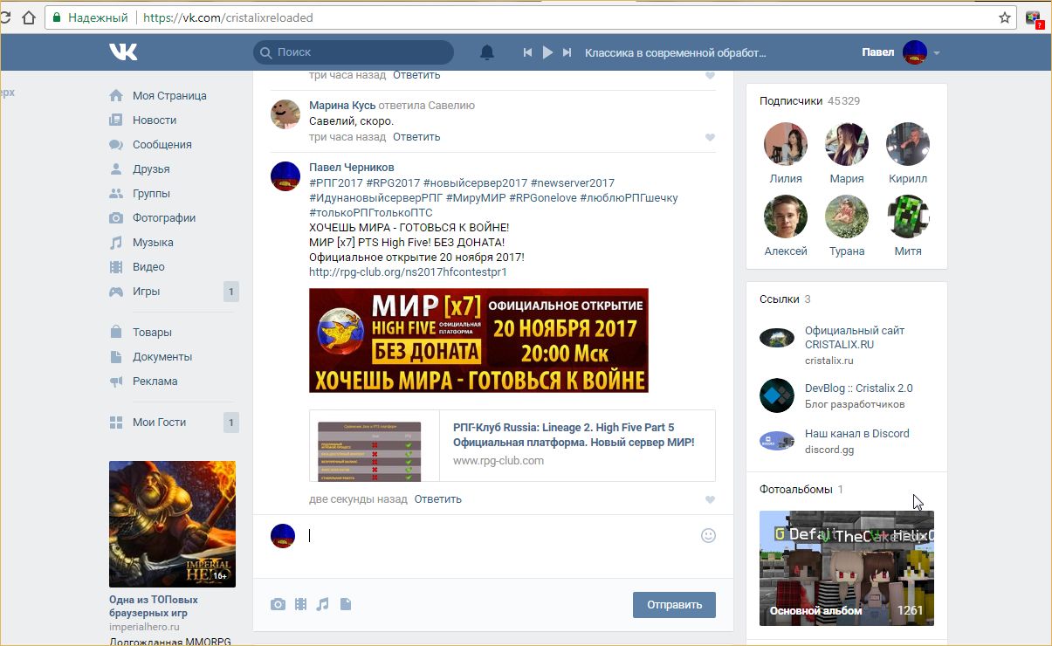Open the emoji smiley picker
Screen dimensions: 1052x646
point(708,535)
